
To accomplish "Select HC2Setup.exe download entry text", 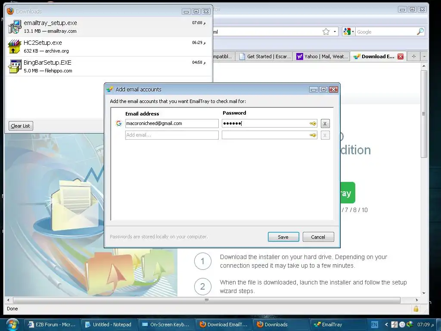I will coord(43,43).
